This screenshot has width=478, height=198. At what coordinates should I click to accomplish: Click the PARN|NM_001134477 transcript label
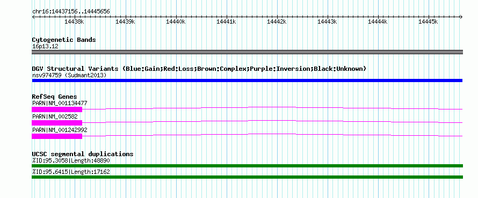60,103
